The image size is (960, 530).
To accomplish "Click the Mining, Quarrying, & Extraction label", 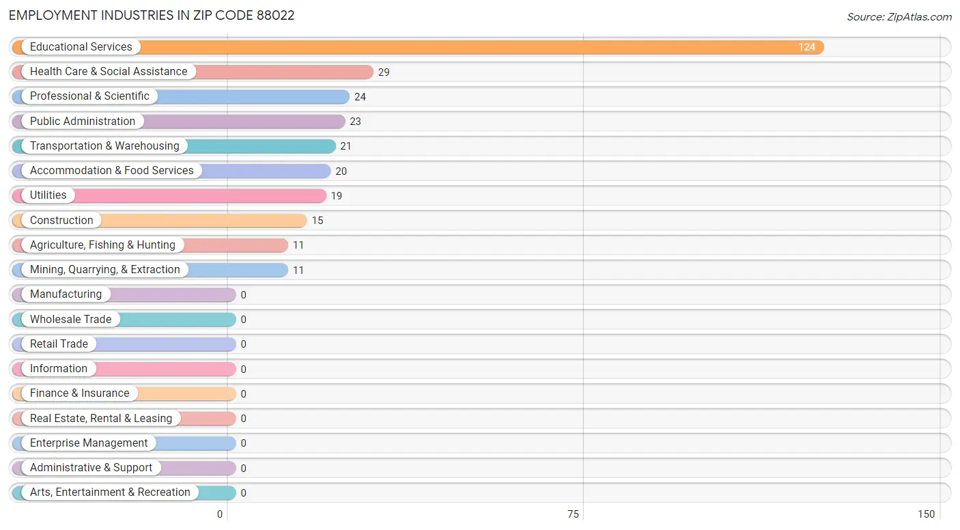I will (105, 269).
